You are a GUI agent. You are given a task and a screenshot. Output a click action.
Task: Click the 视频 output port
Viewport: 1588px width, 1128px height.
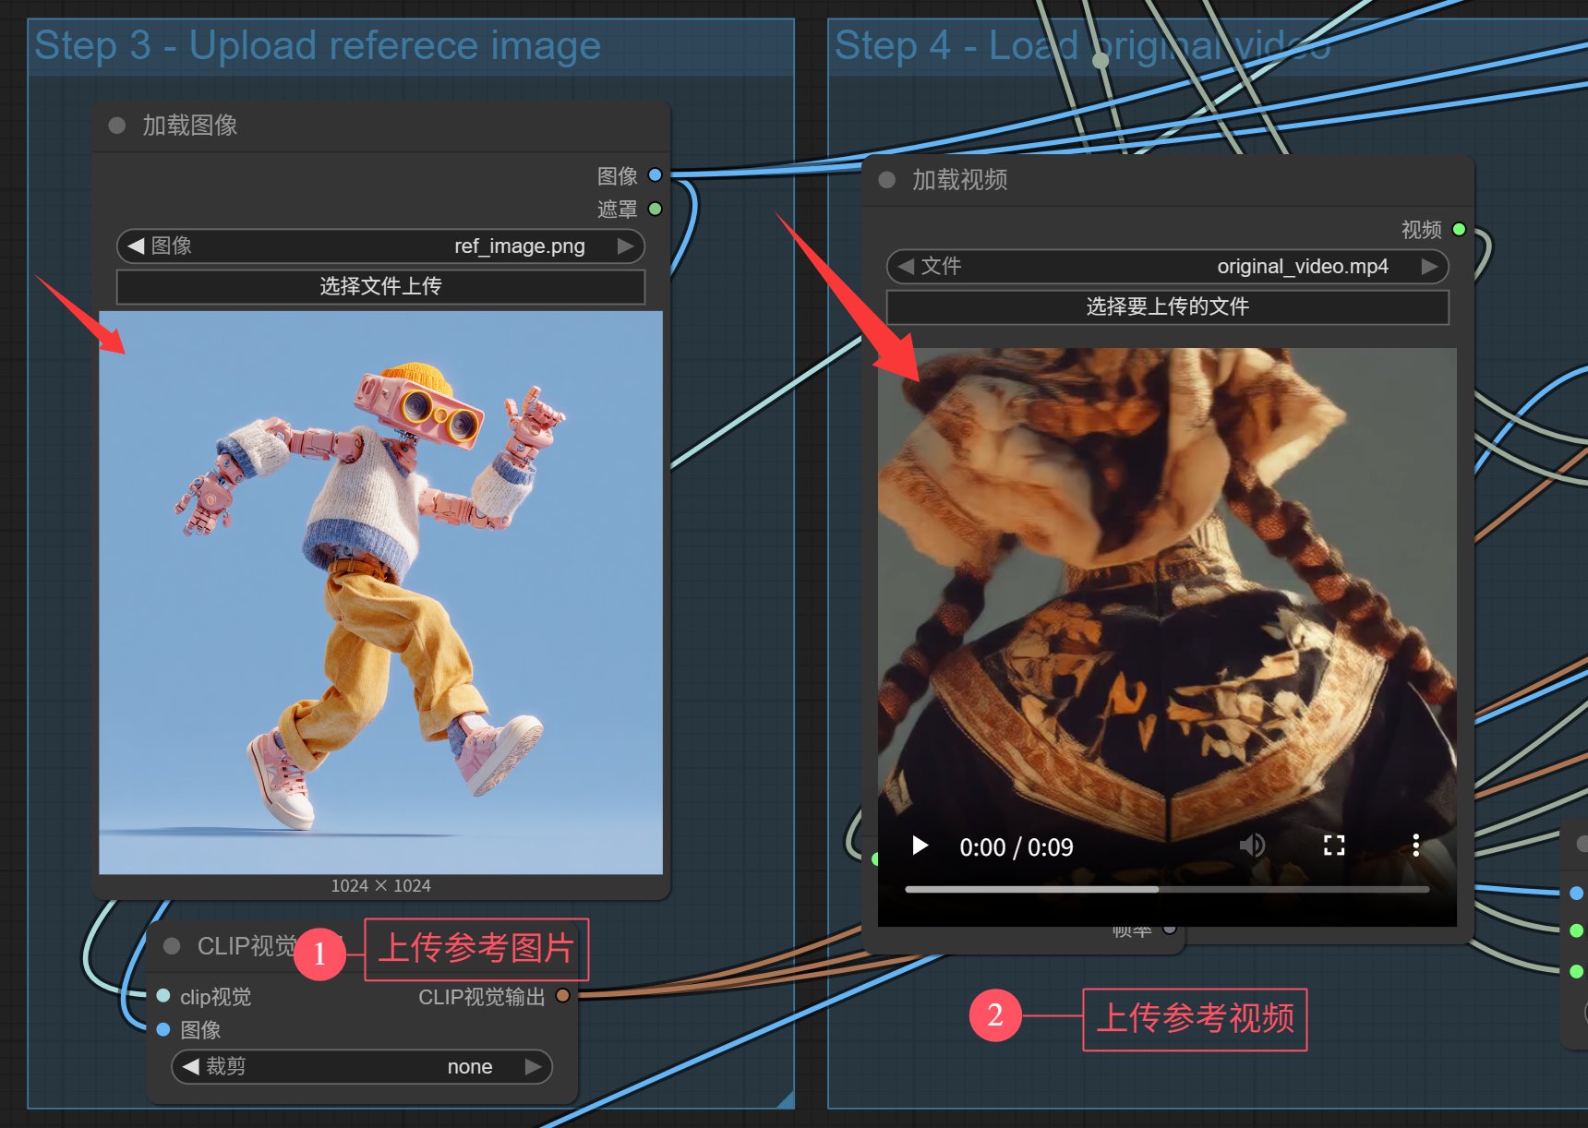1459,229
